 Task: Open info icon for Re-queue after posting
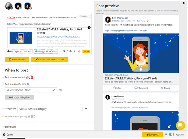[29, 116]
